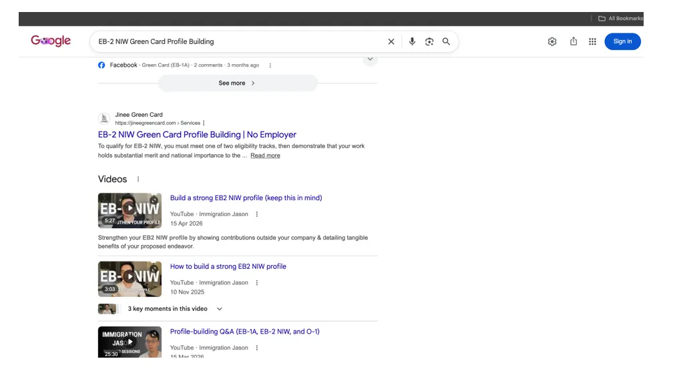
Task: Open 'Profile-building Q&A' video link
Action: click(244, 332)
